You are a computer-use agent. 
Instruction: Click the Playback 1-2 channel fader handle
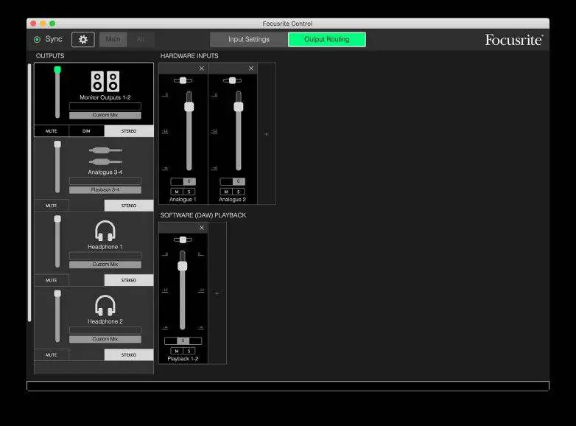[183, 266]
